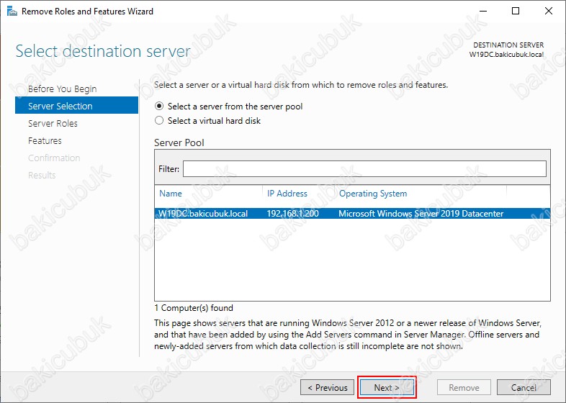This screenshot has width=566, height=403.
Task: Sort servers by Operating System column
Action: click(373, 194)
